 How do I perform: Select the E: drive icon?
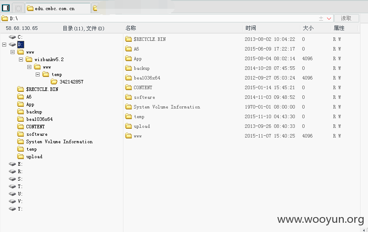[x=12, y=164]
